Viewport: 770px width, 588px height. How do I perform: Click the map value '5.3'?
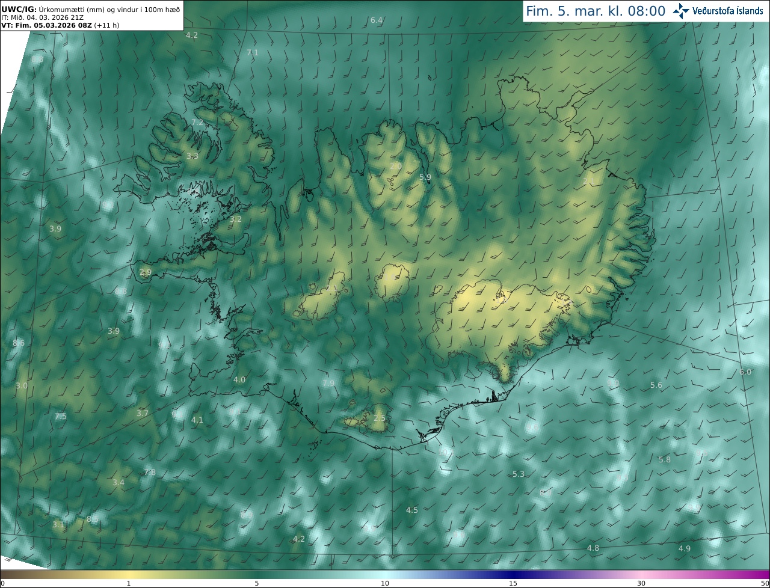pos(519,474)
